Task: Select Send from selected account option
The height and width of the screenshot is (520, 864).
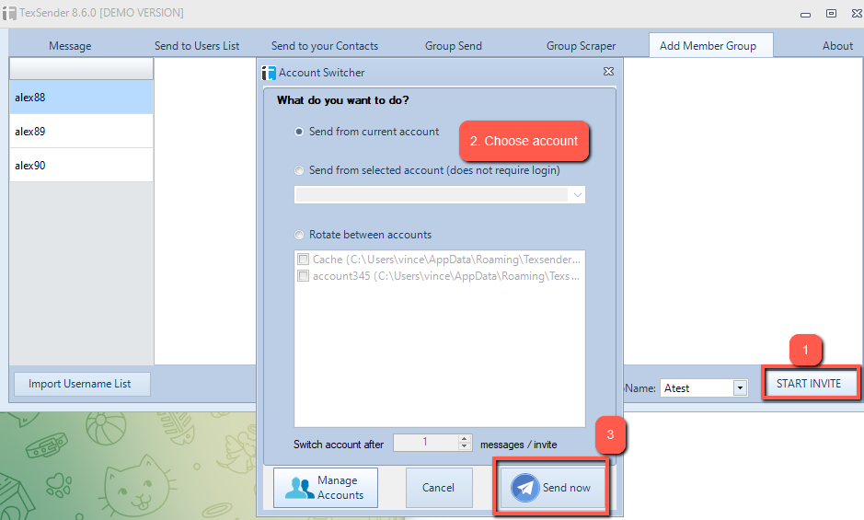Action: (x=299, y=170)
